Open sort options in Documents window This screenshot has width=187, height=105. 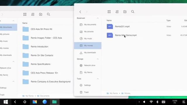coord(33,14)
